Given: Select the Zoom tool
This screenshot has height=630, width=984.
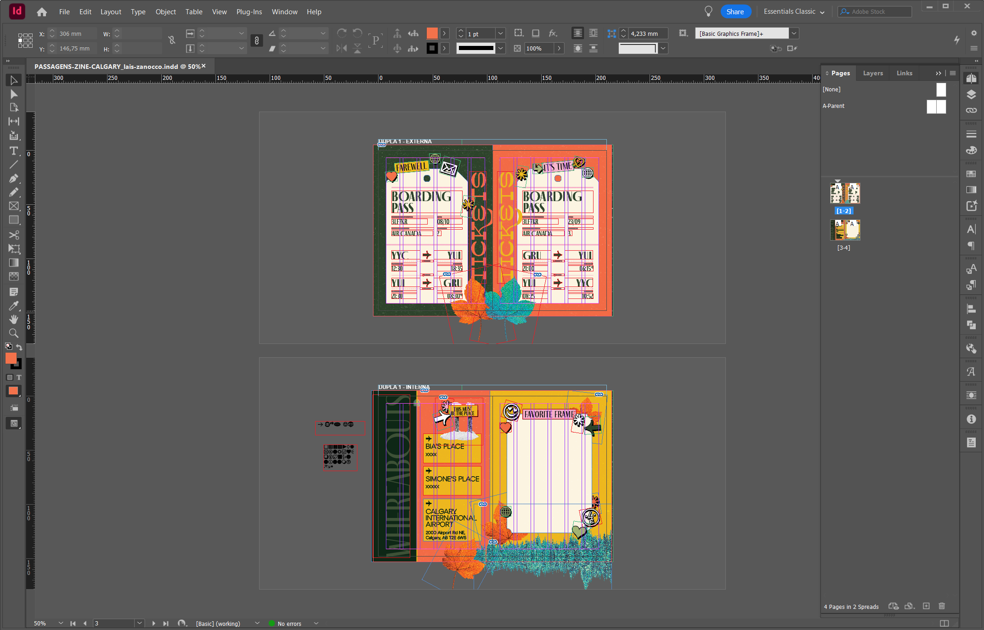Looking at the screenshot, I should [x=14, y=333].
